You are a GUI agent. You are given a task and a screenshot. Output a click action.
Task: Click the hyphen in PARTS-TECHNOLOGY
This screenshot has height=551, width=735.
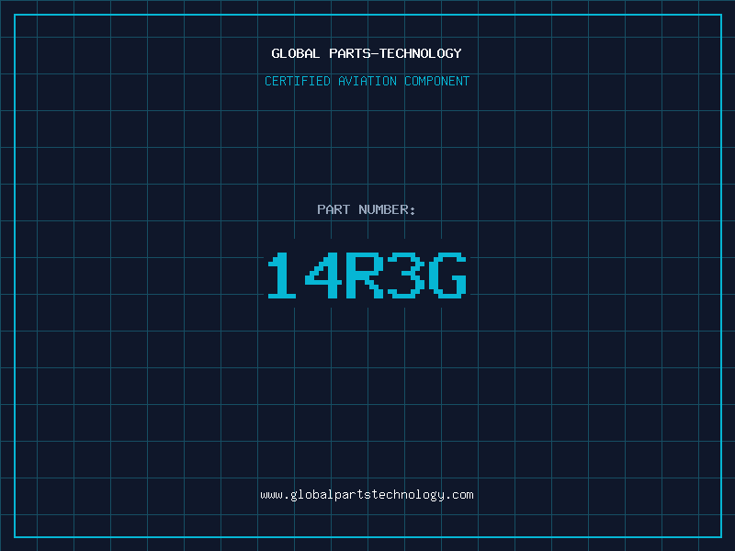tap(375, 54)
